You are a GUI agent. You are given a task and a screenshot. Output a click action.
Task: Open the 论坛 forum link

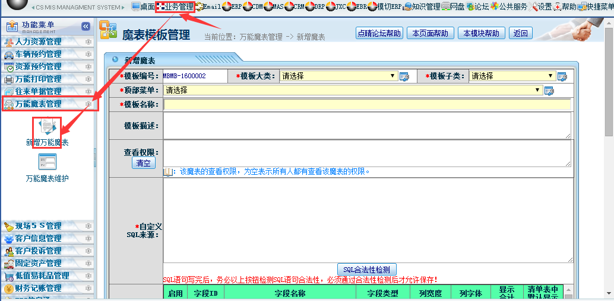pos(477,7)
